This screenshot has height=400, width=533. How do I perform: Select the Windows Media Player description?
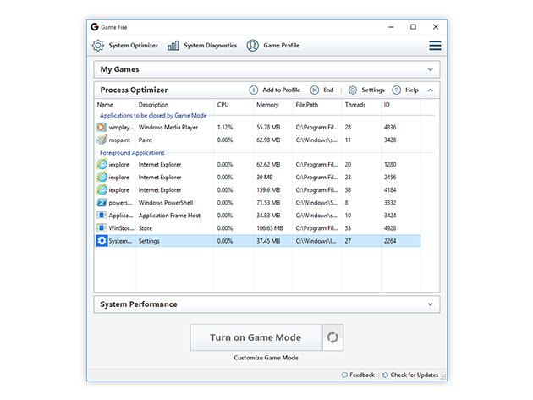[168, 128]
